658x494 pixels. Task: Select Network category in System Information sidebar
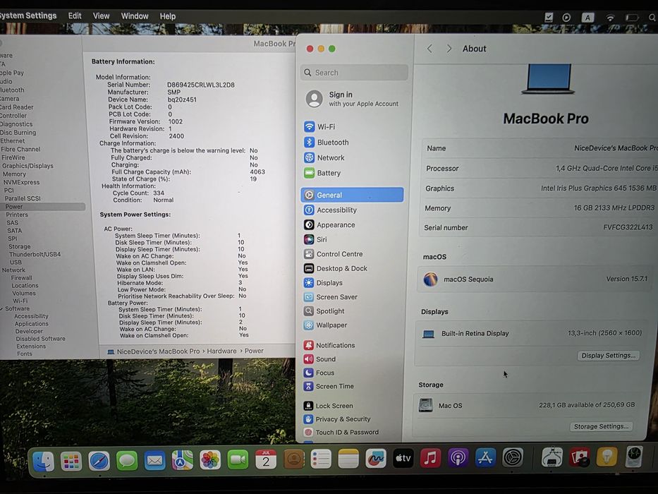point(13,270)
